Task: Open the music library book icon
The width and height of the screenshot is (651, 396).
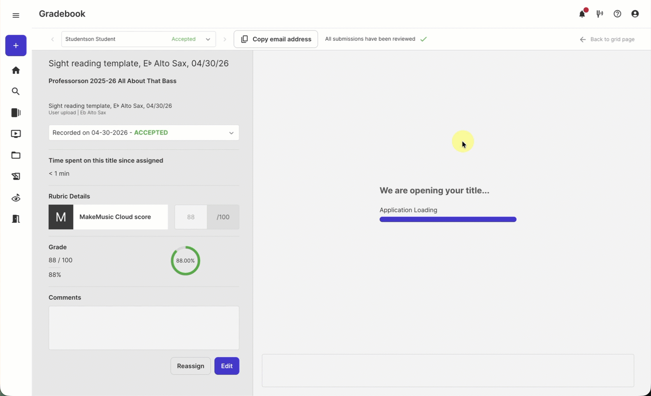Action: click(x=16, y=113)
